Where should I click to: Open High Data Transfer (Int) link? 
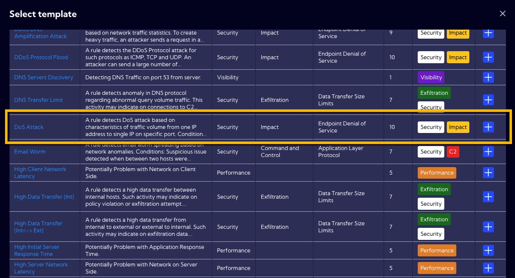pyautogui.click(x=44, y=197)
